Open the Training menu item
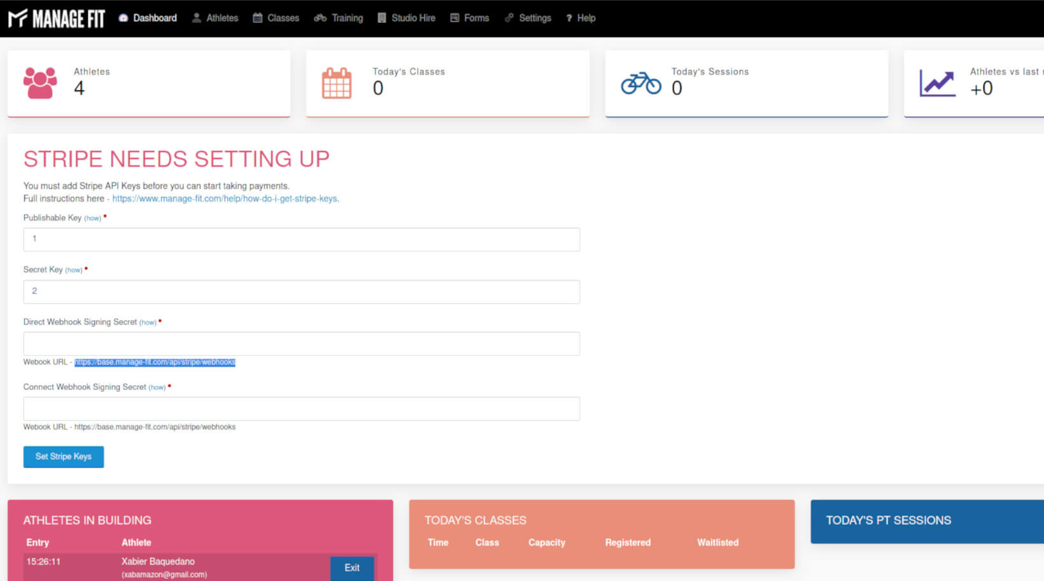The height and width of the screenshot is (581, 1044). (339, 18)
